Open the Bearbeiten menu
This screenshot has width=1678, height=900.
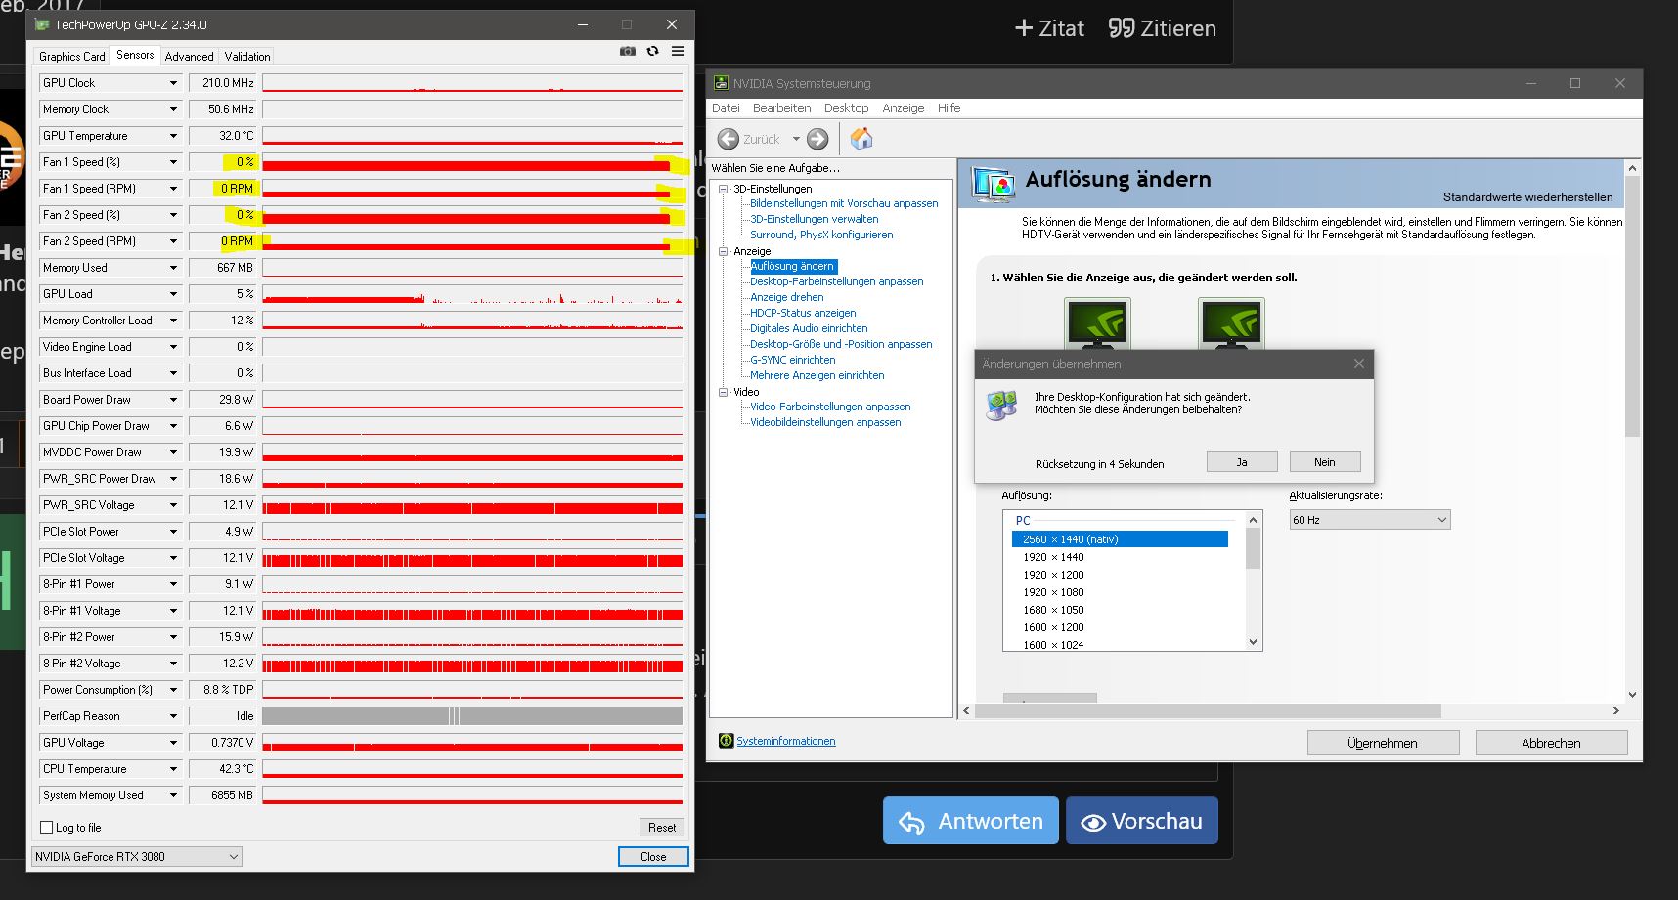[781, 108]
